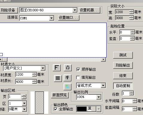This screenshot has width=143, height=115.
Task: Click the hatched material layout thumbnail
Action: [x=39, y=102]
